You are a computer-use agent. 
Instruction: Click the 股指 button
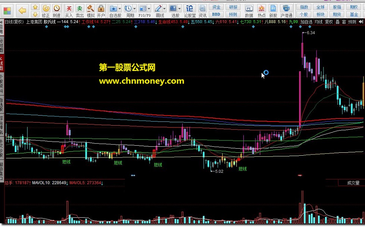click(337, 7)
